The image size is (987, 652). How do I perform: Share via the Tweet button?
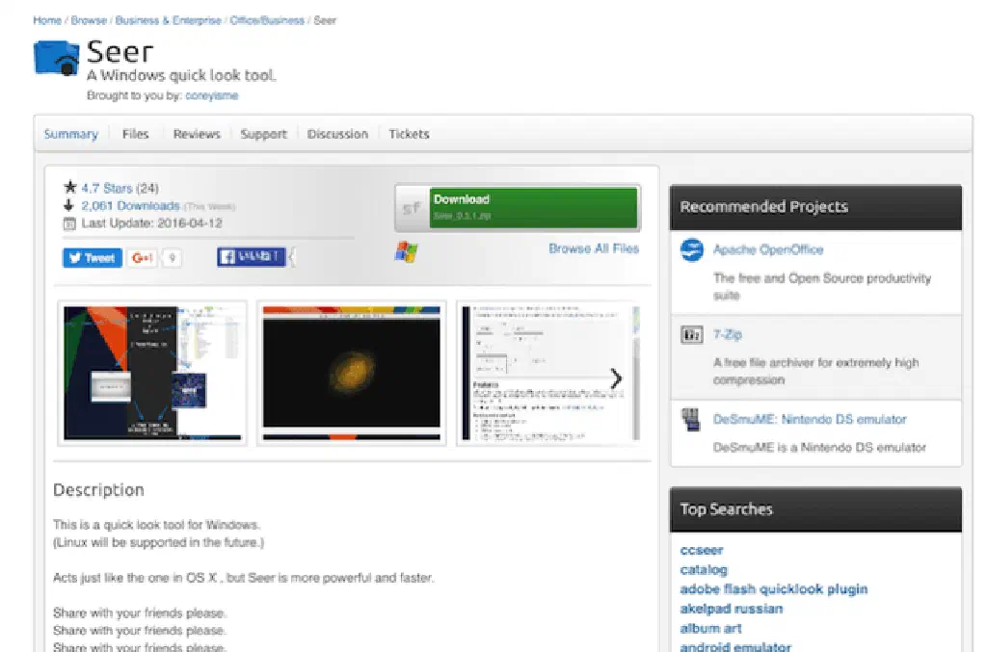click(93, 258)
